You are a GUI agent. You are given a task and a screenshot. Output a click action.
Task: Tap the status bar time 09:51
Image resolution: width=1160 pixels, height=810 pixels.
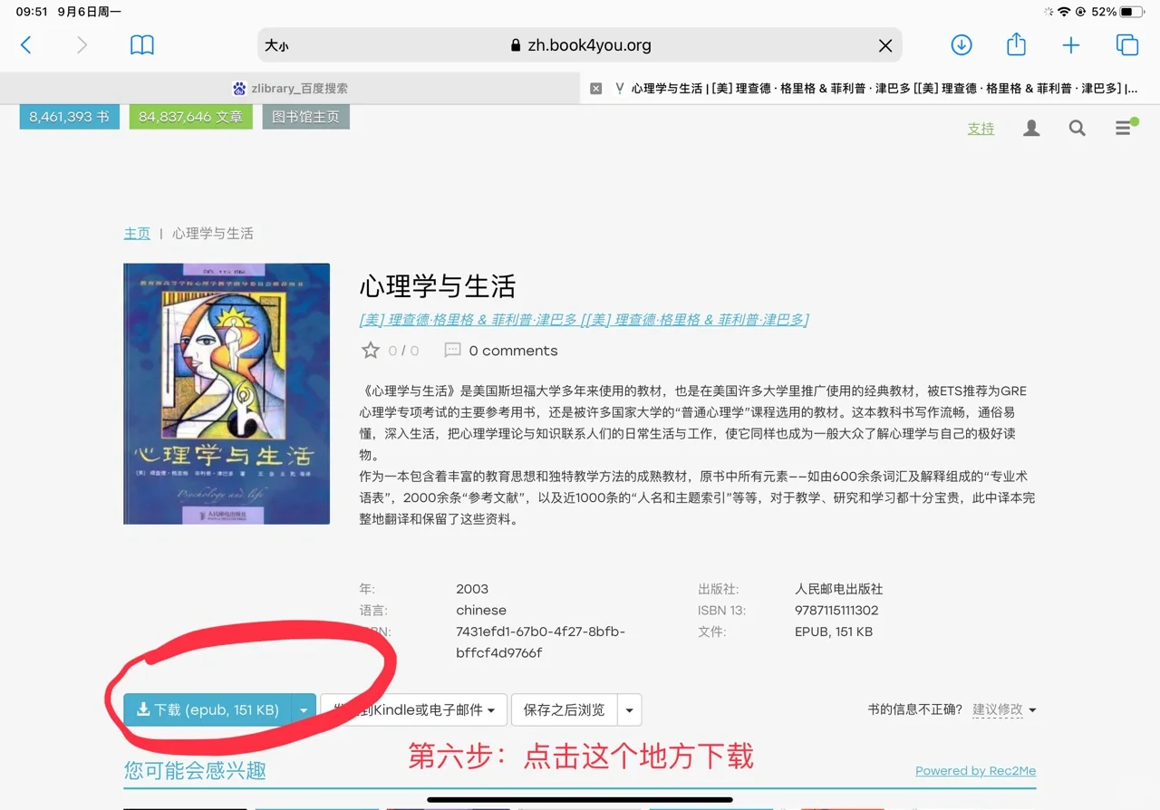[x=32, y=12]
